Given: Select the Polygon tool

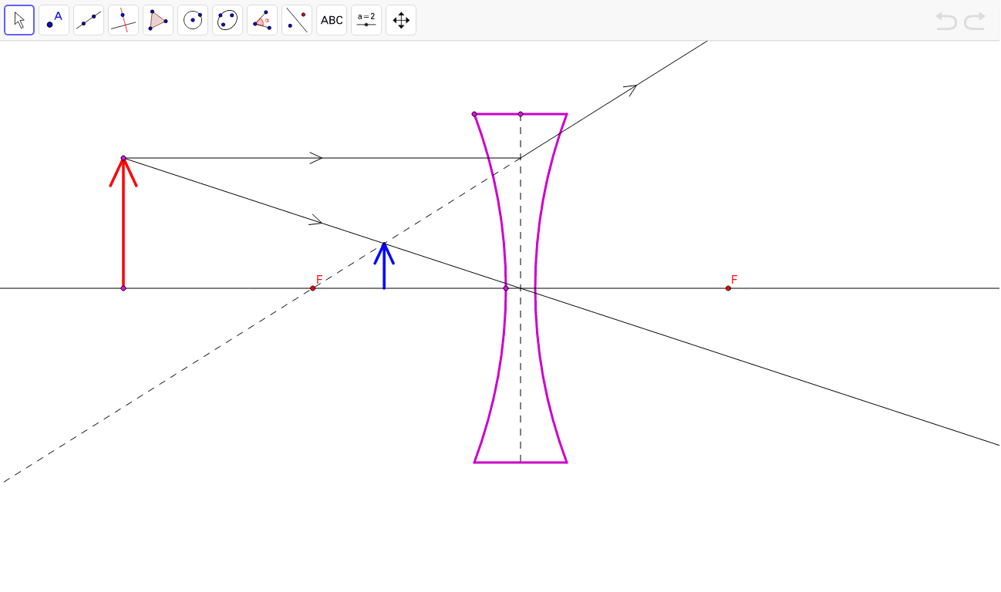Looking at the screenshot, I should [x=158, y=20].
